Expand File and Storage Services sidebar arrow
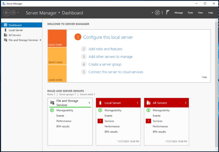This screenshot has width=219, height=152. (x=40, y=40)
